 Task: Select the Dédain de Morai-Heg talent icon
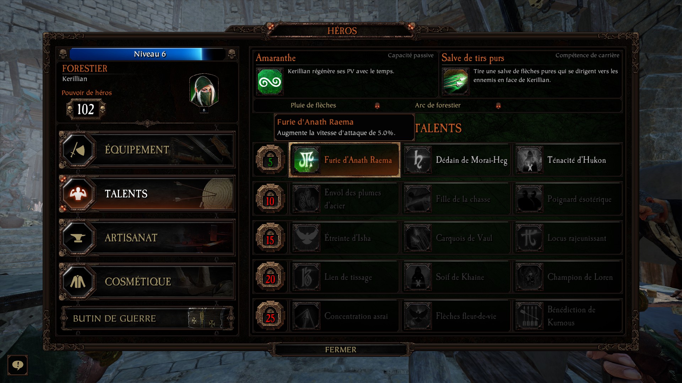pos(418,160)
